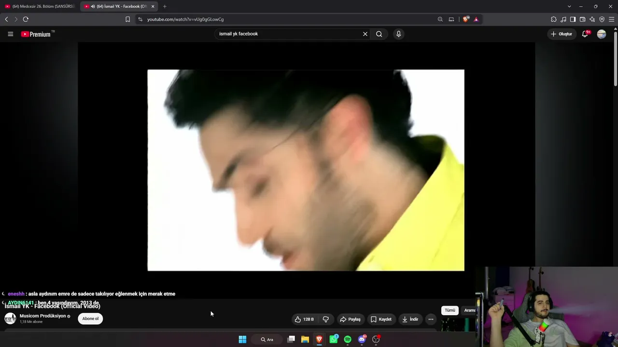Go back to the previous page
The width and height of the screenshot is (618, 347).
6,19
